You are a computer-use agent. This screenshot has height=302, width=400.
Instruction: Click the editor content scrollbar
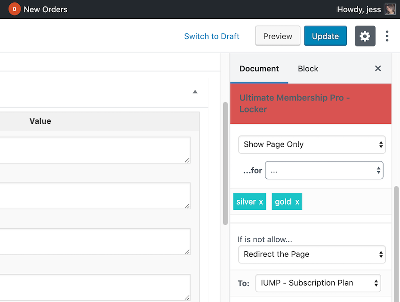pyautogui.click(x=225, y=163)
